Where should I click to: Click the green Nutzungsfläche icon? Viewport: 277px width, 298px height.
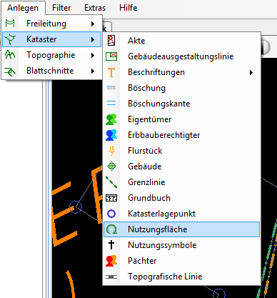(111, 229)
